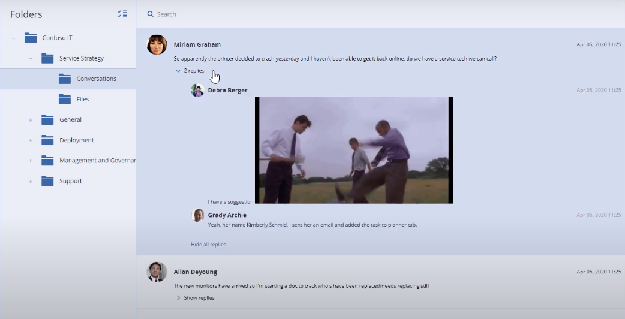625x319 pixels.
Task: Collapse the 2 replies chevron
Action: coord(178,71)
